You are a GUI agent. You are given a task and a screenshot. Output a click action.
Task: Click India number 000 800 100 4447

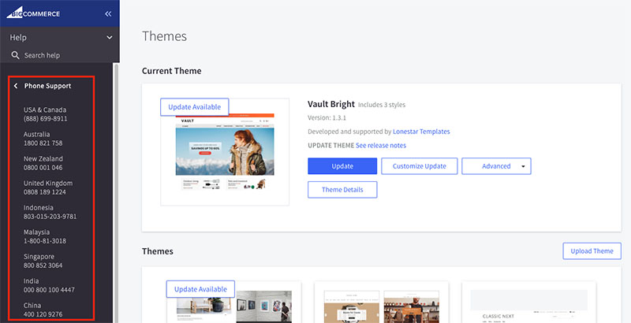49,290
